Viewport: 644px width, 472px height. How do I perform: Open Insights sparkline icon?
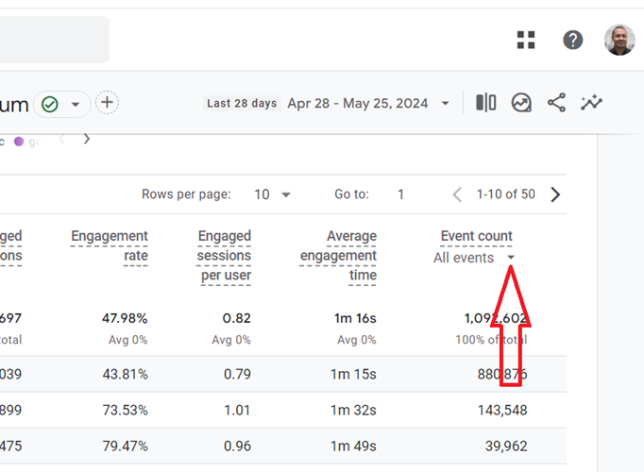pyautogui.click(x=591, y=103)
